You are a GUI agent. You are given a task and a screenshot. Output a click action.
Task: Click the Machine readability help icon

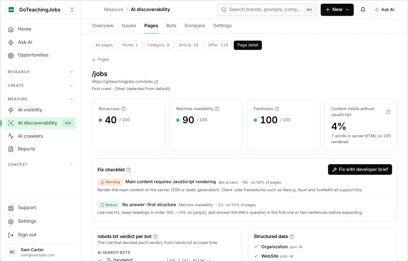[x=217, y=109]
